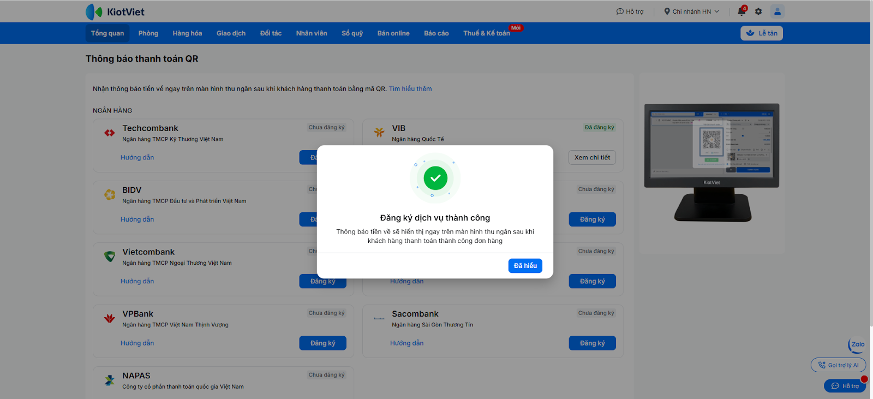Open the Nhân viên menu
Image resolution: width=873 pixels, height=399 pixels.
pos(312,33)
